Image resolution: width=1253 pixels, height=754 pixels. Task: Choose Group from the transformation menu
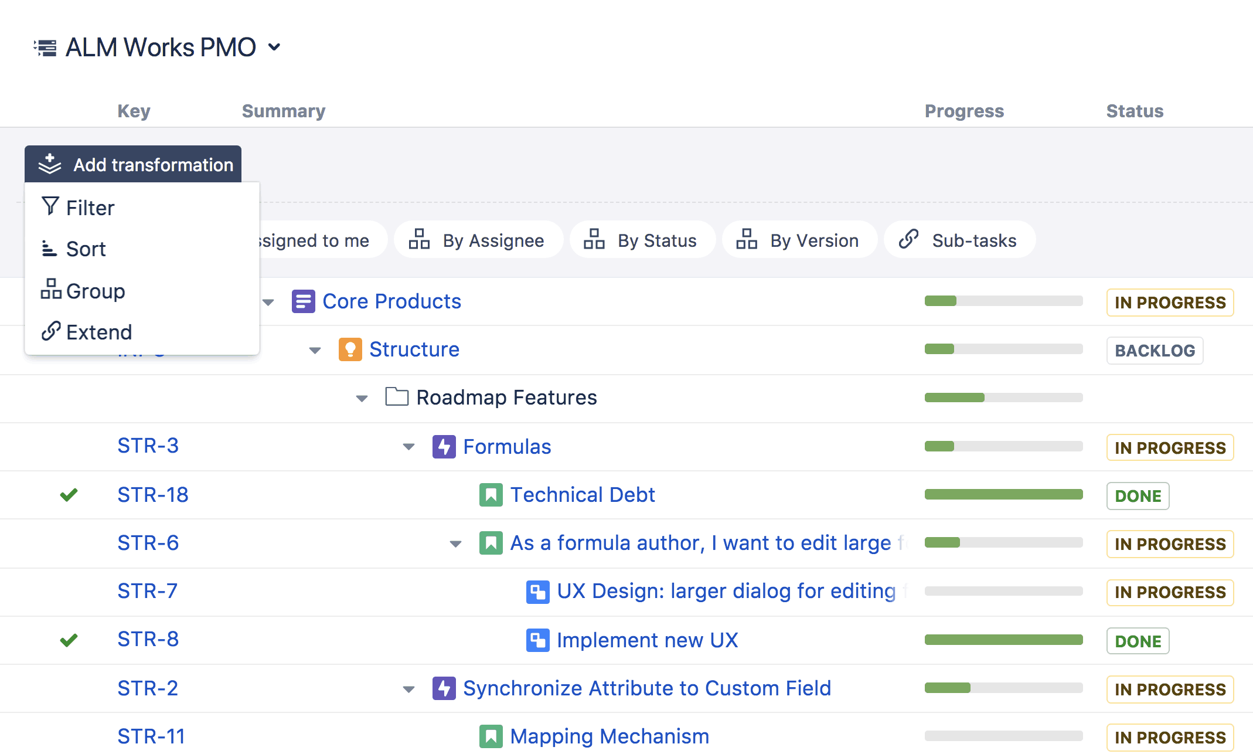pos(96,291)
